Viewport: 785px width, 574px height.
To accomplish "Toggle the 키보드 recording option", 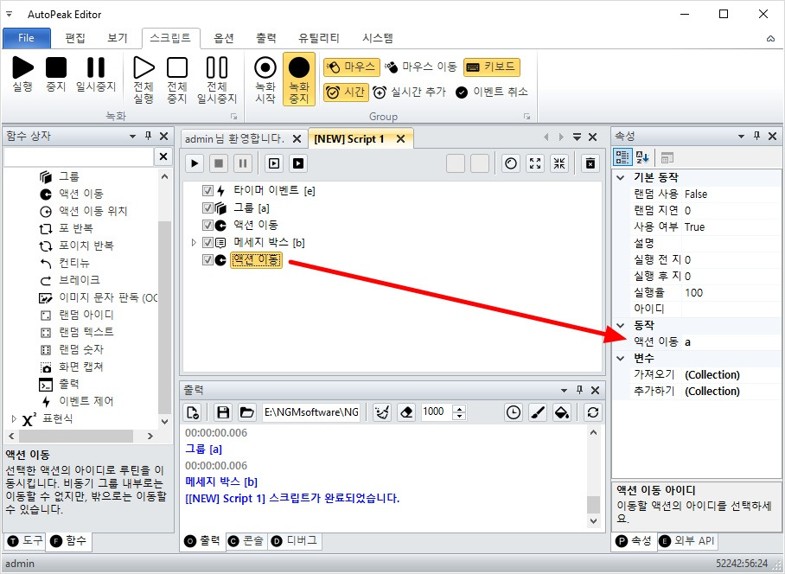I will coord(492,67).
